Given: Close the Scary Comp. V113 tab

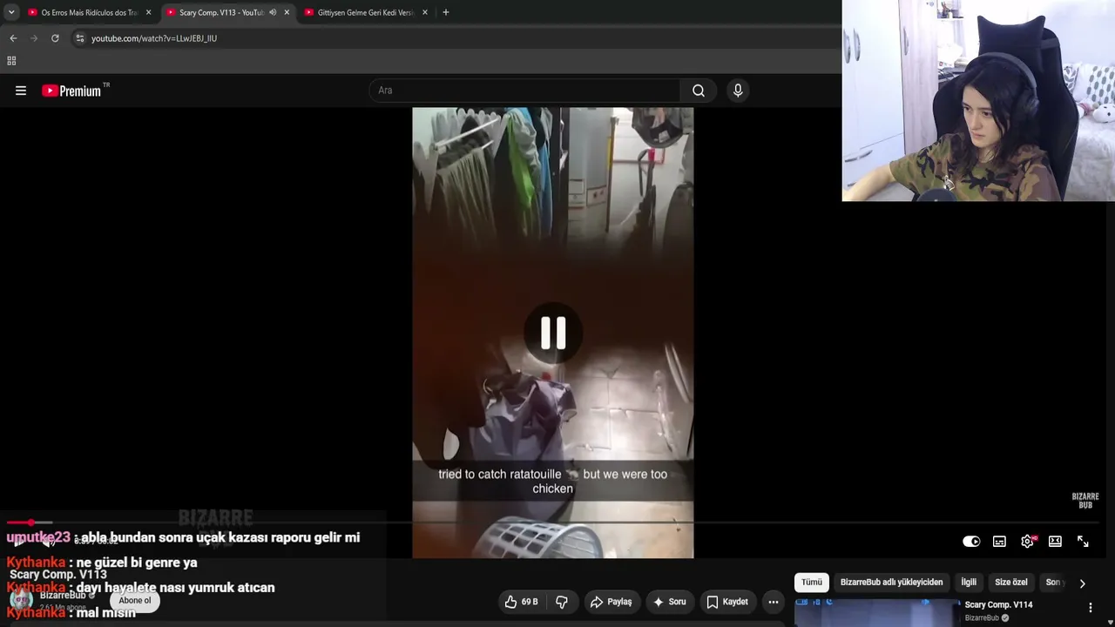Looking at the screenshot, I should click(x=287, y=13).
